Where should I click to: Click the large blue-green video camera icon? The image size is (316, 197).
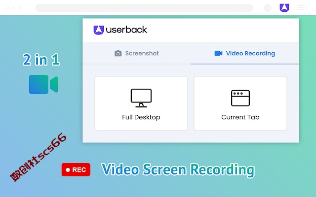[x=43, y=84]
